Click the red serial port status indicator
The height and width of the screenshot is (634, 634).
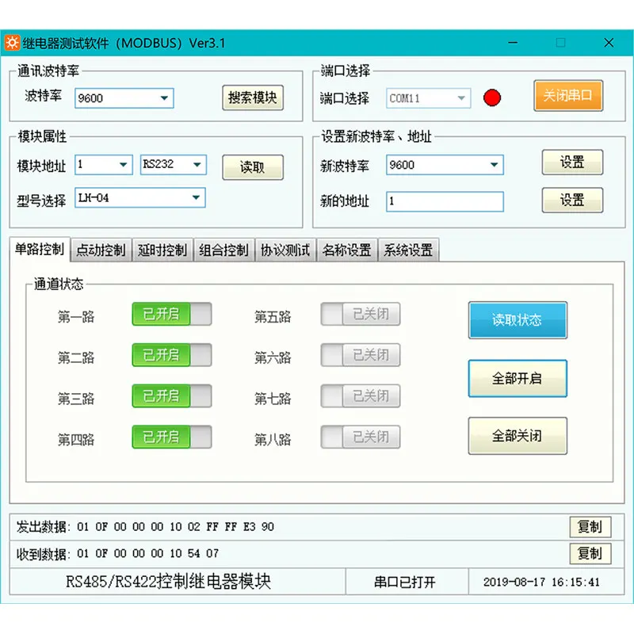tap(492, 97)
